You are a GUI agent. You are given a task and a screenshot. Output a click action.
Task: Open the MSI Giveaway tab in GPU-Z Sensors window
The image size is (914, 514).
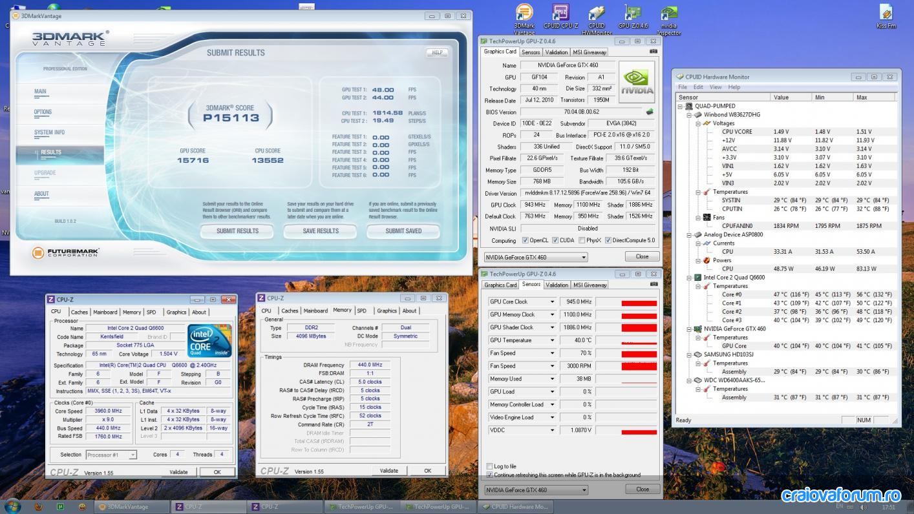590,285
